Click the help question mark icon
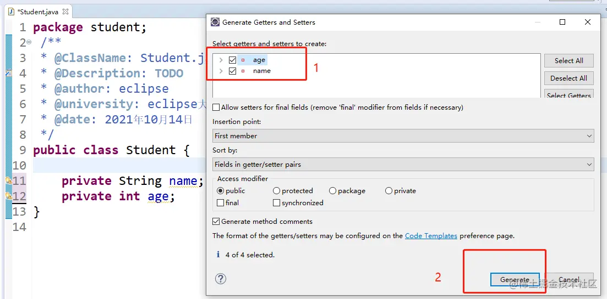This screenshot has height=299, width=607. tap(220, 279)
